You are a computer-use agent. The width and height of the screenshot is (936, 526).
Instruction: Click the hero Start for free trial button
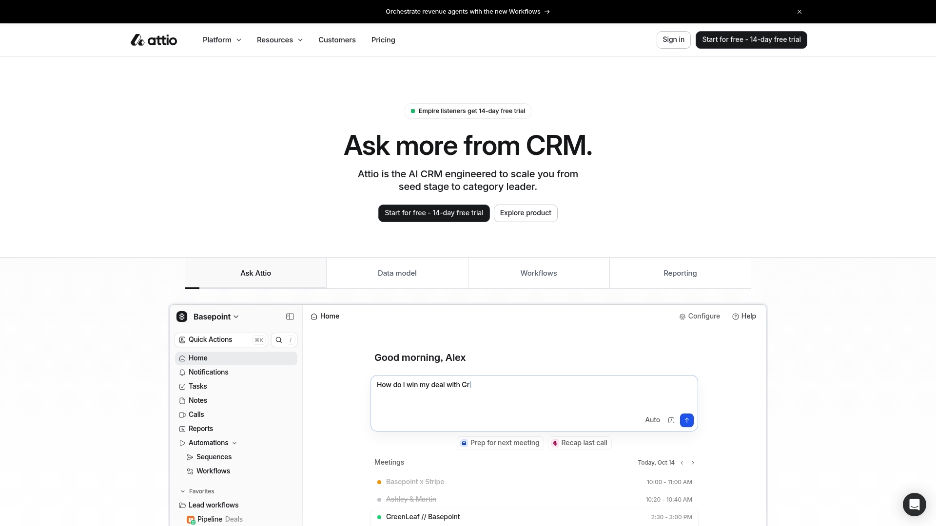coord(434,213)
